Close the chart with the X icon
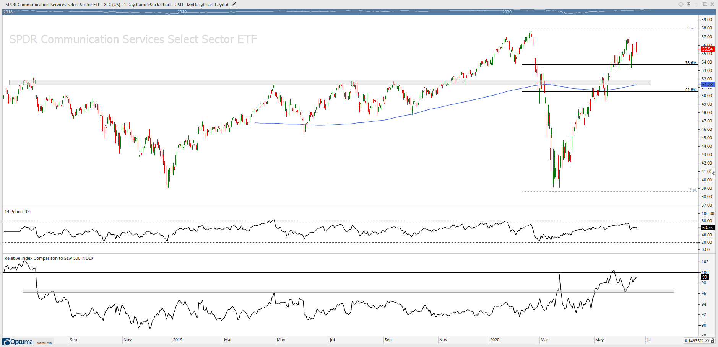This screenshot has width=718, height=347. pyautogui.click(x=712, y=4)
